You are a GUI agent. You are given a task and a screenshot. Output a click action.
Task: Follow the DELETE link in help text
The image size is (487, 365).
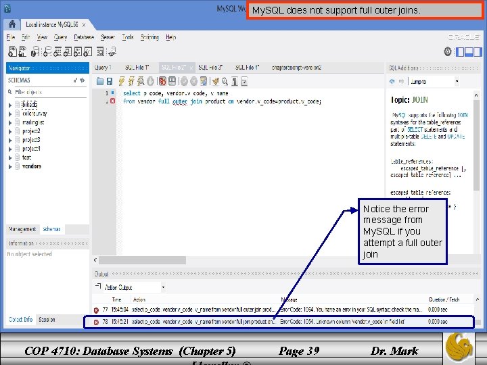pyautogui.click(x=429, y=137)
